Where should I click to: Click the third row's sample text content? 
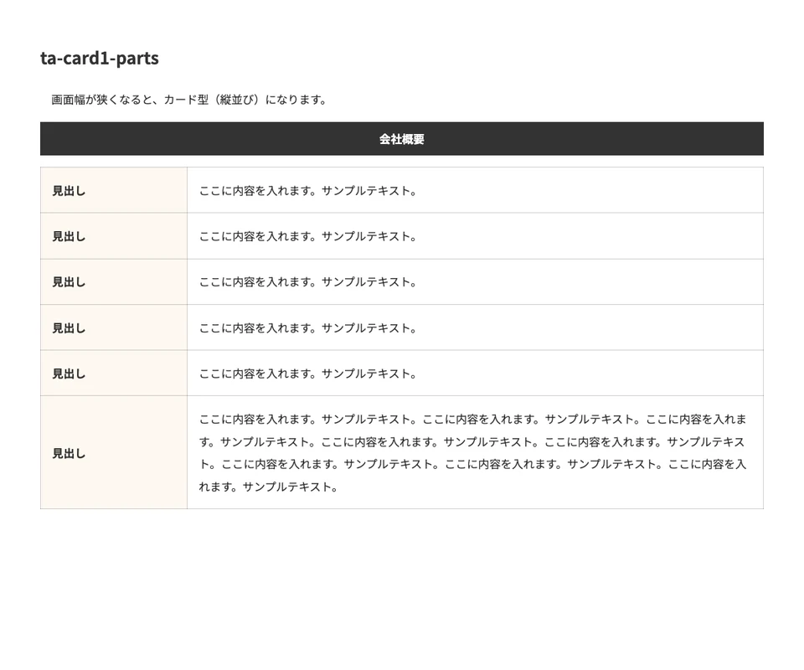(x=307, y=282)
